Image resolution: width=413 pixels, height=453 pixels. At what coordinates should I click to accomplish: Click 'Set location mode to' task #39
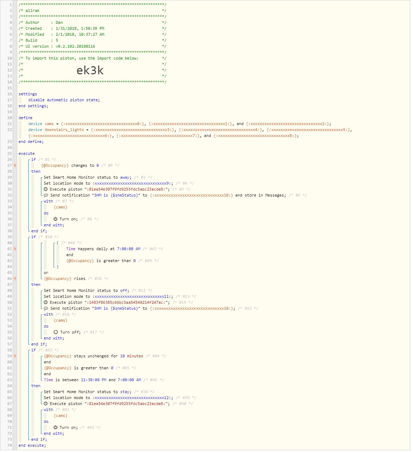click(x=108, y=398)
